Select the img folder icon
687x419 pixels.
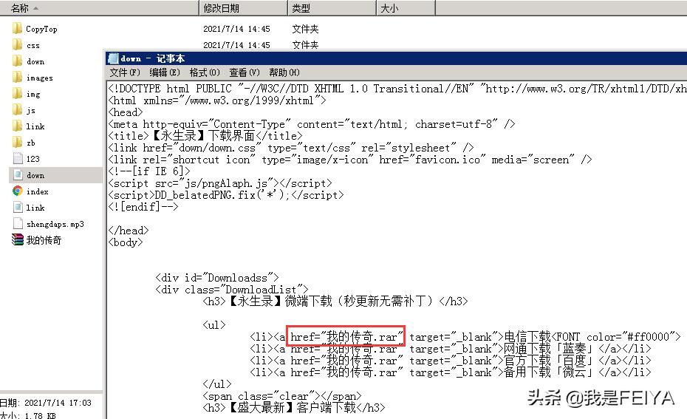[x=18, y=94]
